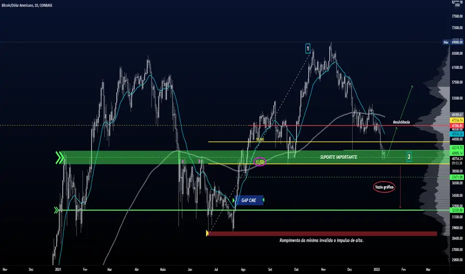Click the Set label on time axis
The height and width of the screenshot is (274, 465).
coord(270,270)
